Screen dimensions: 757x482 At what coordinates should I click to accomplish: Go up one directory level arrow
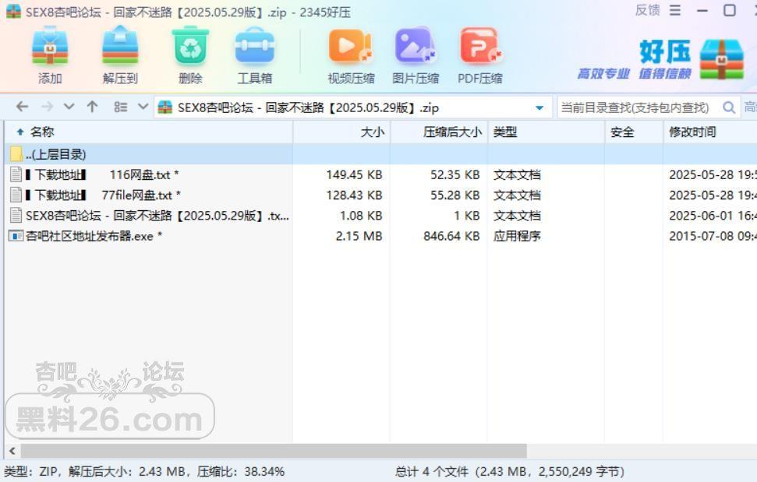click(x=92, y=107)
